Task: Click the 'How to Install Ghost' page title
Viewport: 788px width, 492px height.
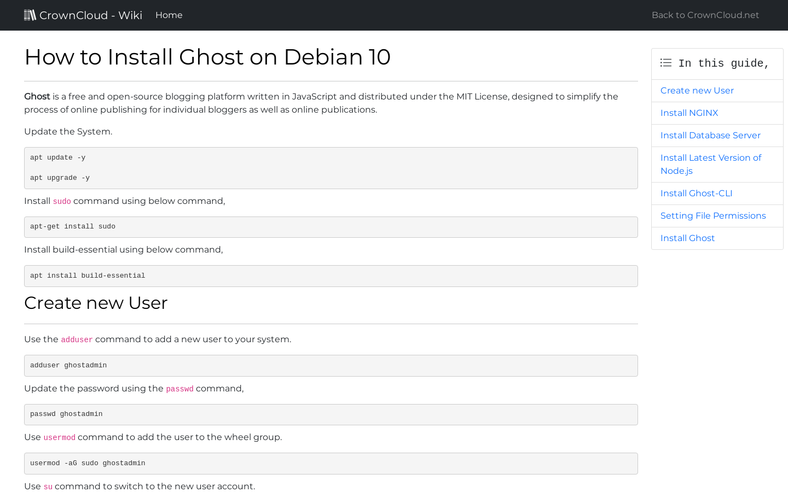Action: 207,57
